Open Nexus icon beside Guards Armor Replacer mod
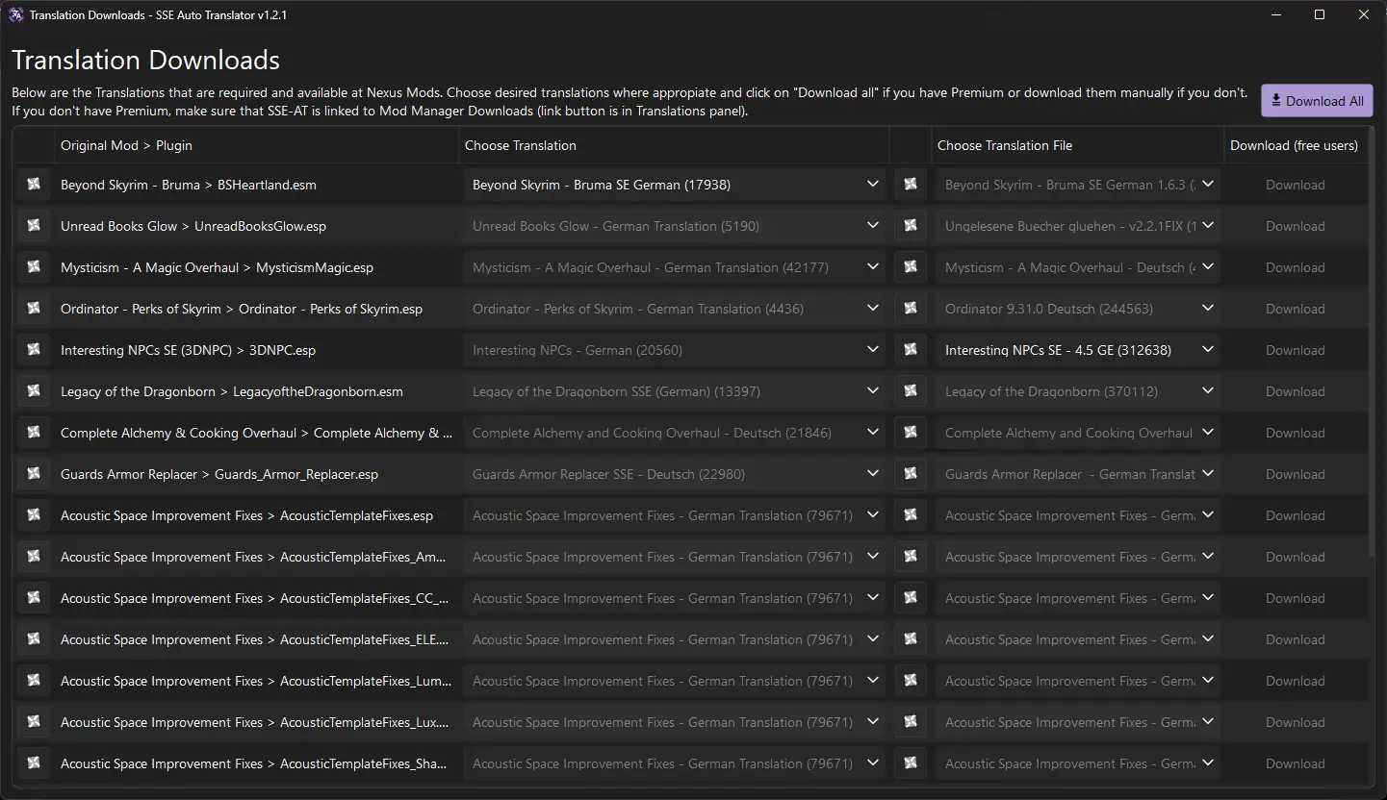The image size is (1387, 800). point(34,474)
